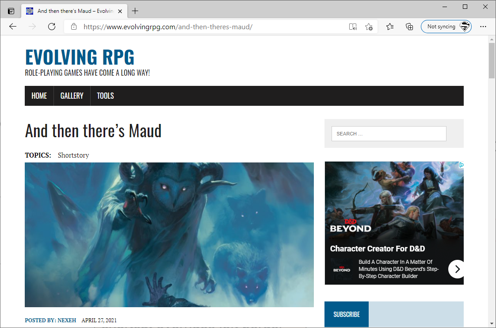Open the Favorites list
This screenshot has height=328, width=496.
[390, 27]
